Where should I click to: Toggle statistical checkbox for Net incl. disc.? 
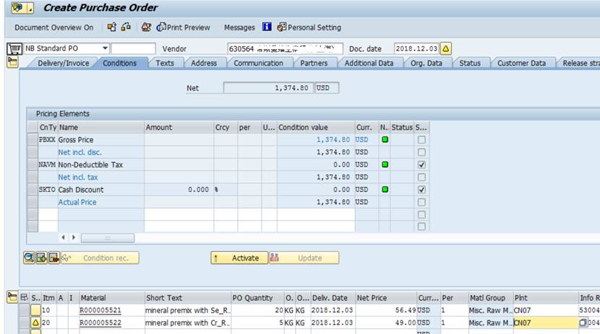[421, 152]
